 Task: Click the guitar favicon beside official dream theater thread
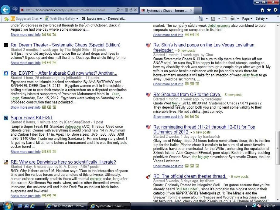pyautogui.click(x=148, y=176)
